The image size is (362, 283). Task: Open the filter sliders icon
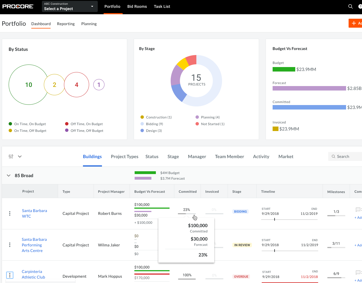point(11,156)
